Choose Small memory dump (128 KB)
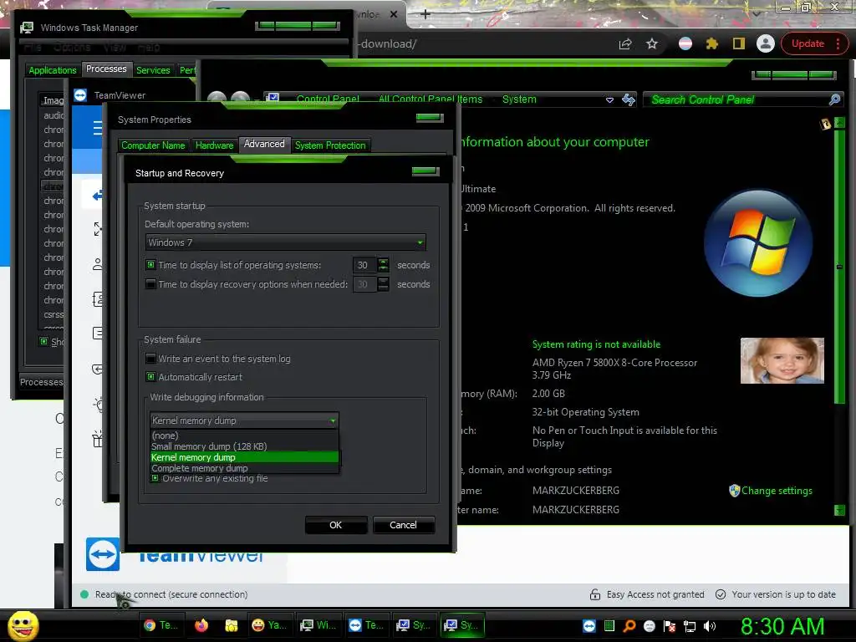The image size is (856, 642). pyautogui.click(x=244, y=446)
